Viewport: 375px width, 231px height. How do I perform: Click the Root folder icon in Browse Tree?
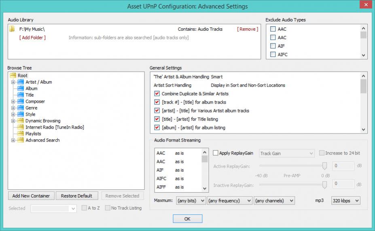pyautogui.click(x=13, y=76)
